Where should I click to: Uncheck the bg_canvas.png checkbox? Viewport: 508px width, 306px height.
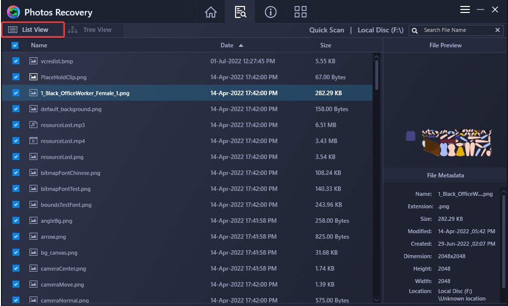tap(14, 253)
